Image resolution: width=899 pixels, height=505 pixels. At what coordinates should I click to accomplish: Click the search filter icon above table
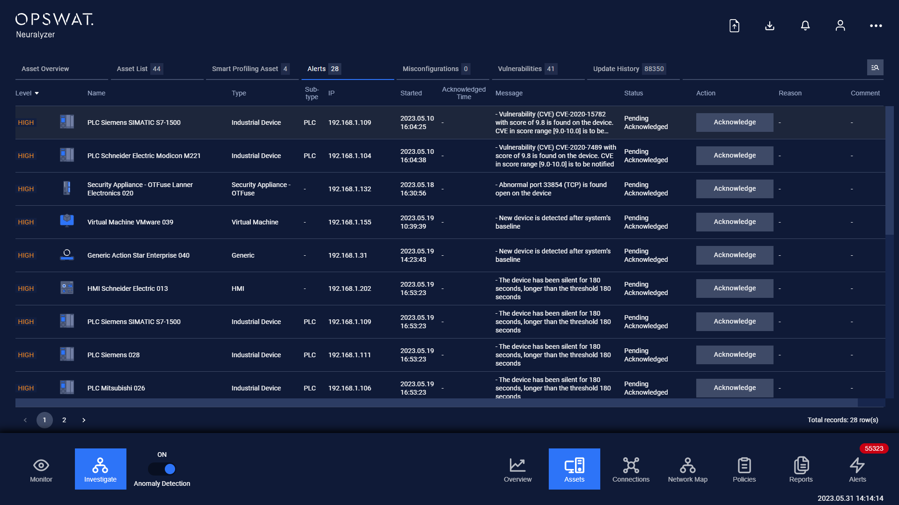coord(875,68)
